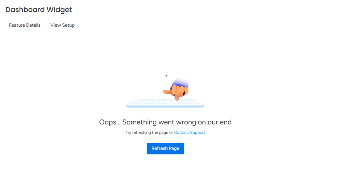The height and width of the screenshot is (171, 347).
Task: Select the View Setup tab
Action: coord(62,25)
